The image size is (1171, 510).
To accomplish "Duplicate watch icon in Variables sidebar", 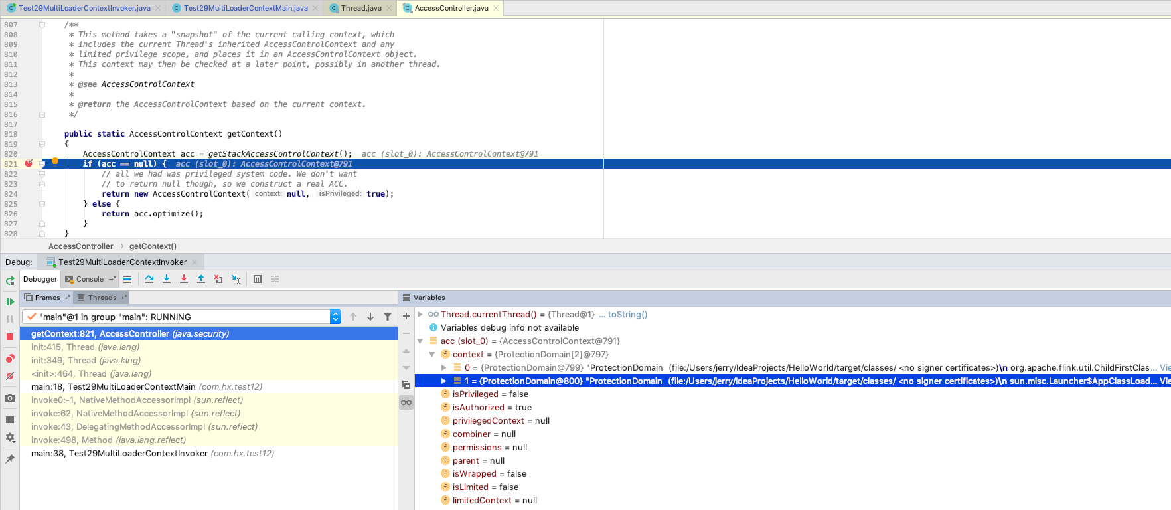I will click(406, 385).
